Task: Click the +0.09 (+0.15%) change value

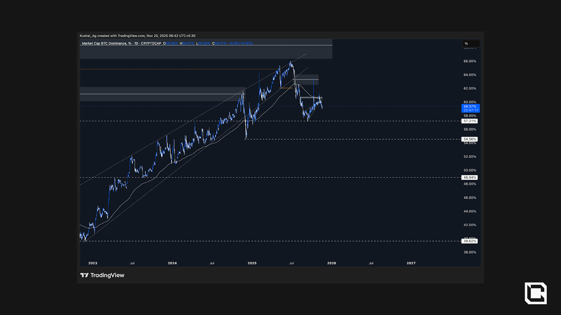Action: click(240, 43)
